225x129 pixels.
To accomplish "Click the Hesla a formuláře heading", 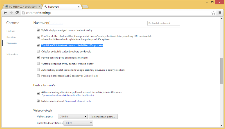I will pyautogui.click(x=44, y=85).
